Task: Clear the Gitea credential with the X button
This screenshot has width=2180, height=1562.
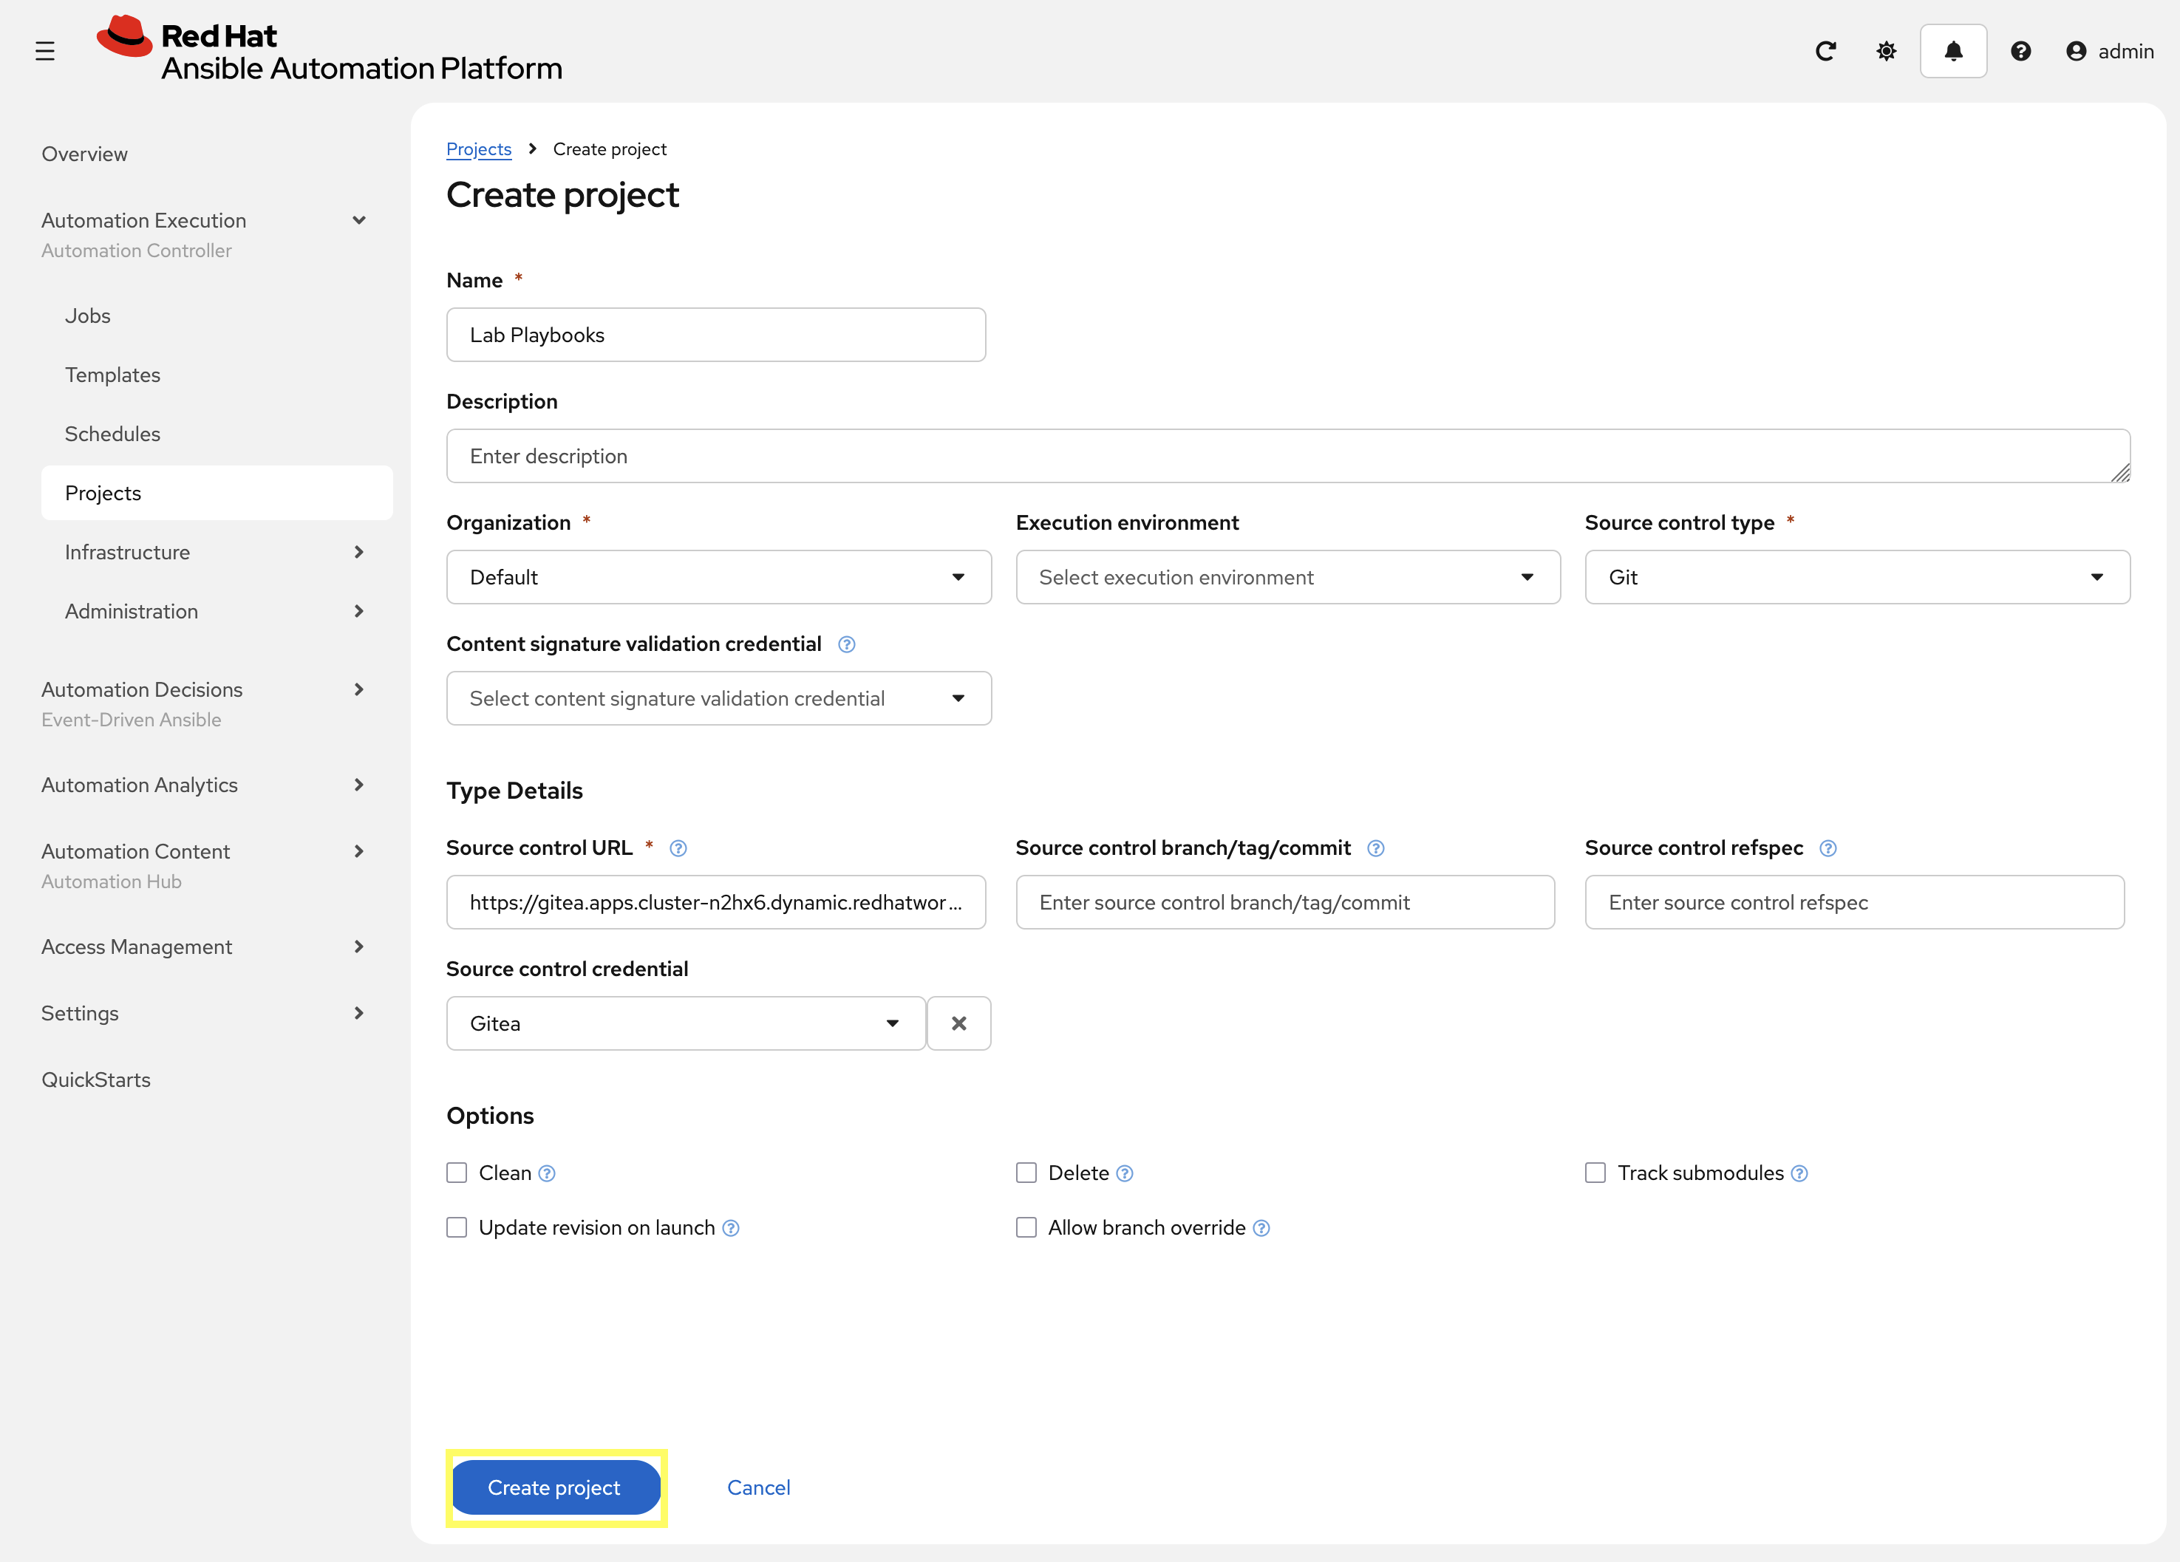Action: [958, 1023]
